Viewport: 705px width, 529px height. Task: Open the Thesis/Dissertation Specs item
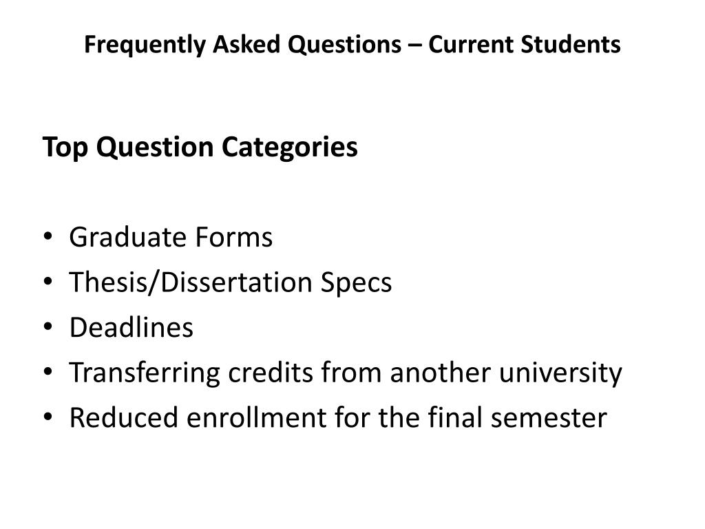pos(230,283)
